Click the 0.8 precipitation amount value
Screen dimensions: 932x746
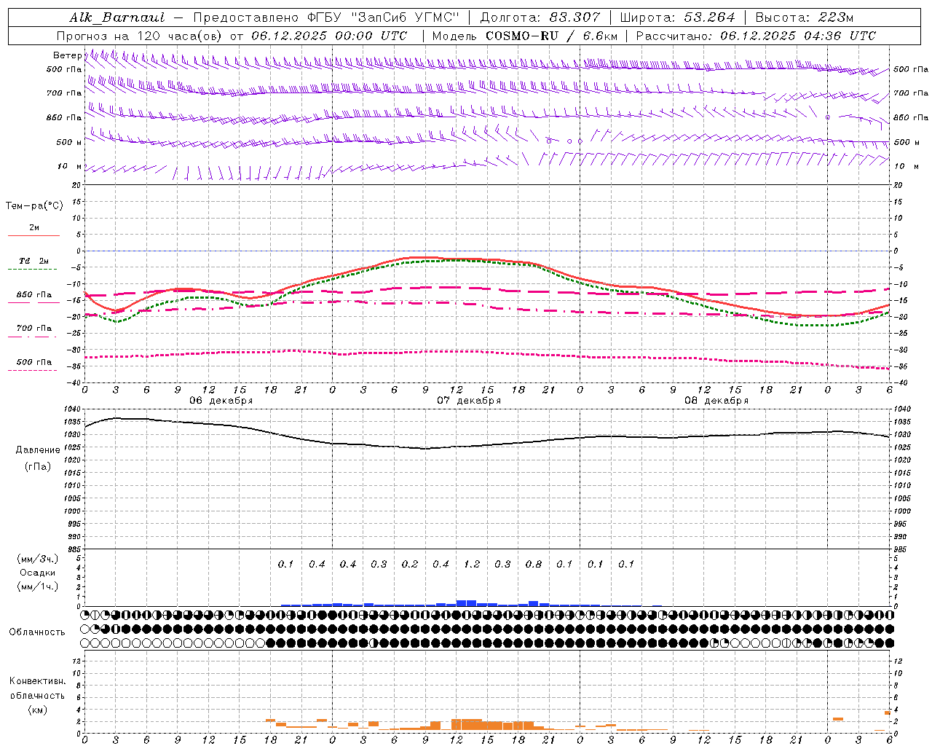click(534, 564)
